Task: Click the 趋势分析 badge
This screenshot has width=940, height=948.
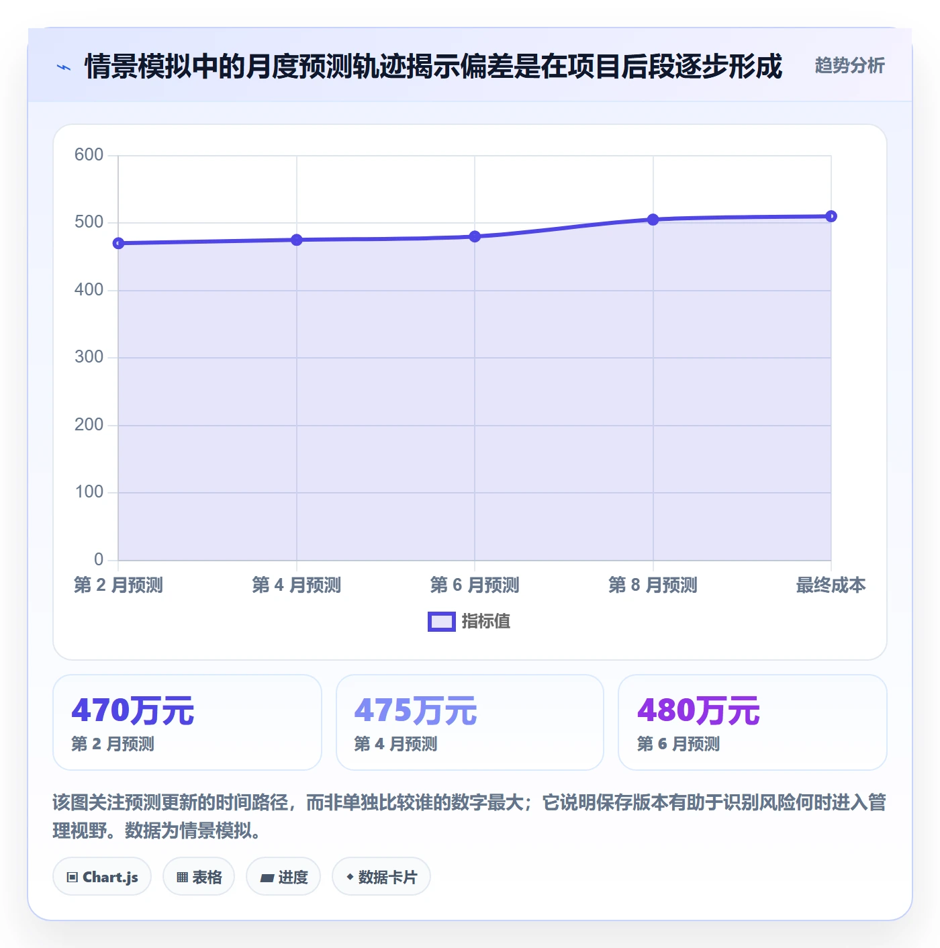Action: click(x=849, y=65)
